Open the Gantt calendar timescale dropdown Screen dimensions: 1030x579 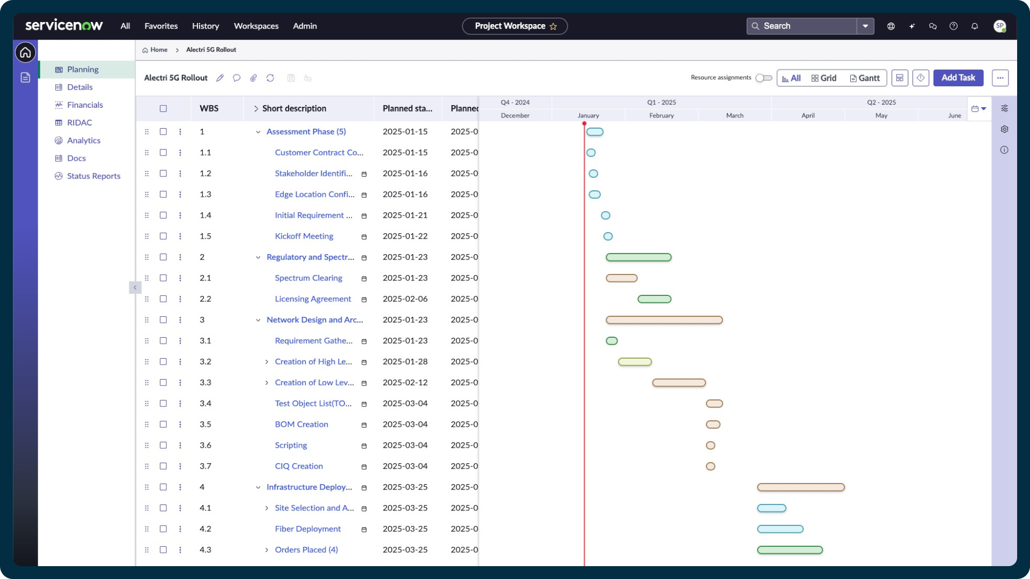coord(979,109)
